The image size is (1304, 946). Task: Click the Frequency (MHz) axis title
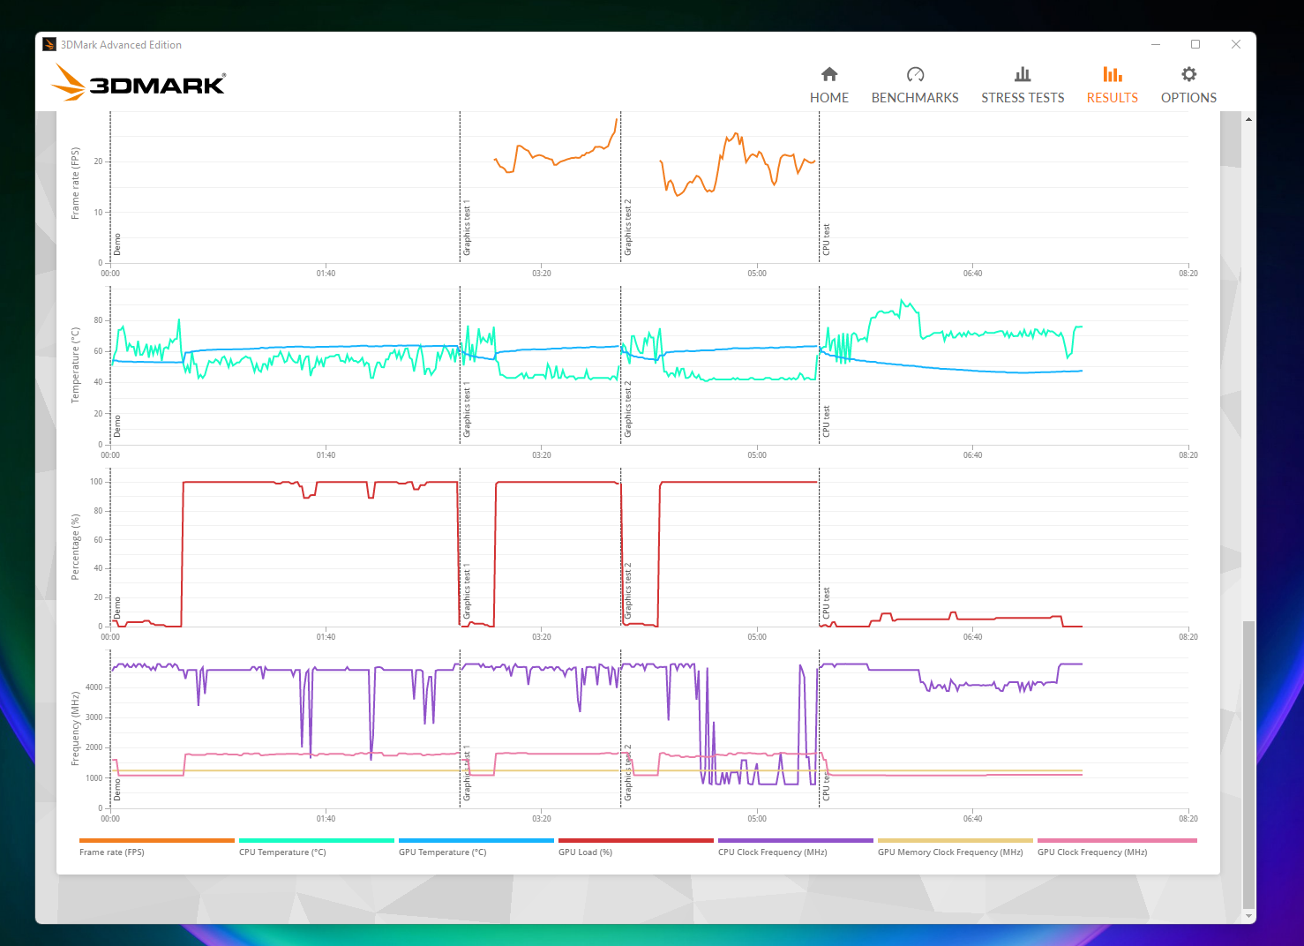coord(75,729)
